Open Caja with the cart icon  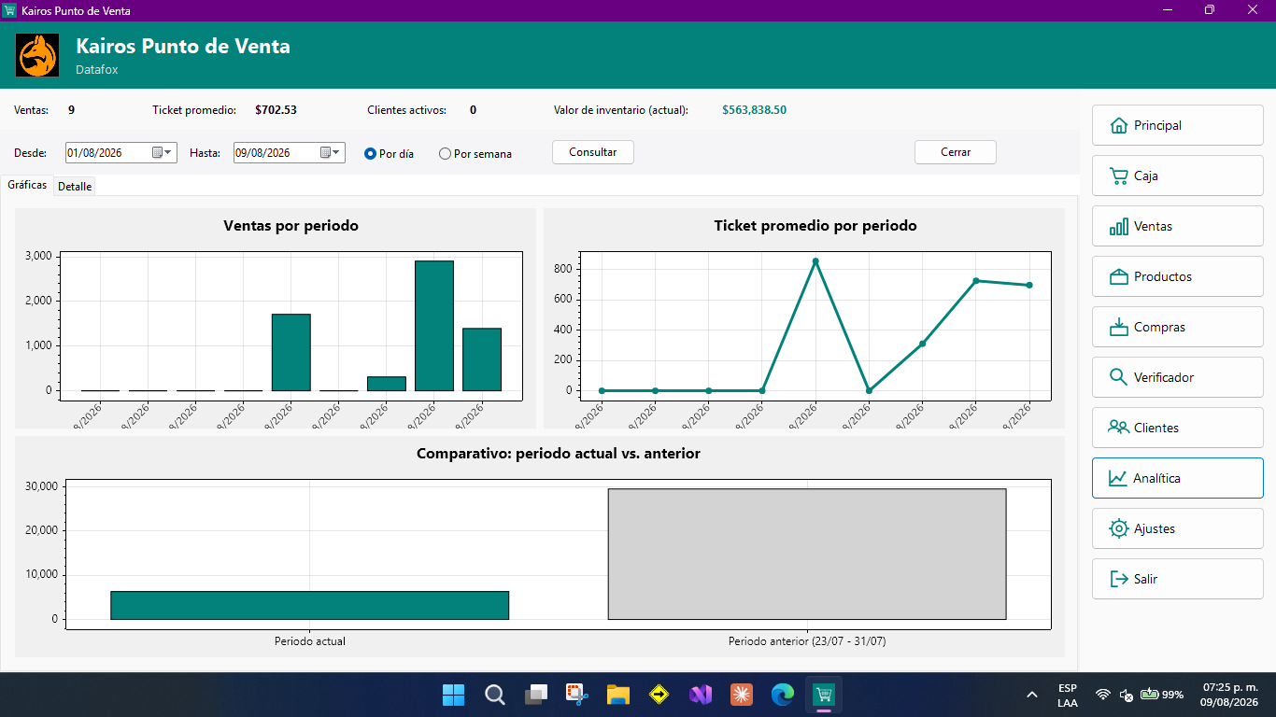point(1177,176)
